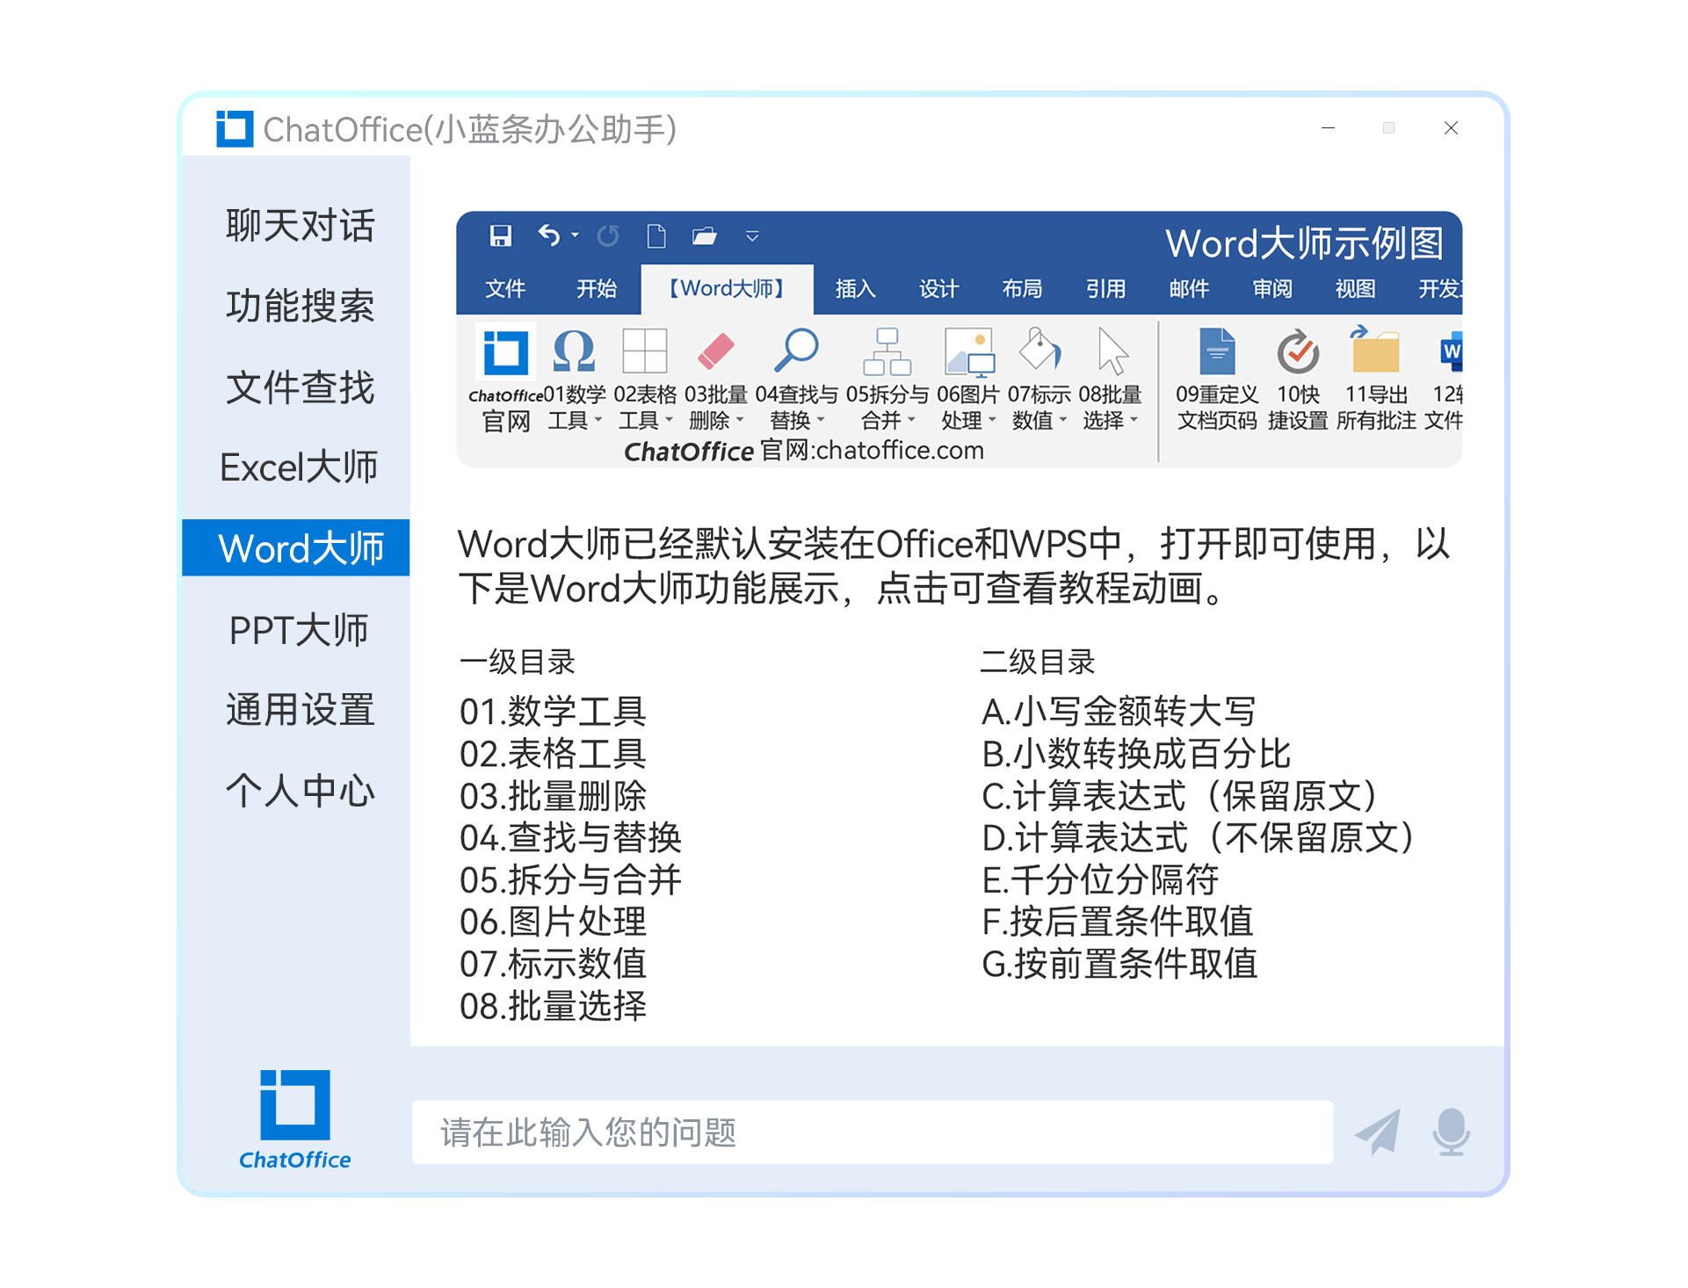Switch to the 开始 ribbon tab
Viewport: 1688px width, 1288px height.
[597, 288]
